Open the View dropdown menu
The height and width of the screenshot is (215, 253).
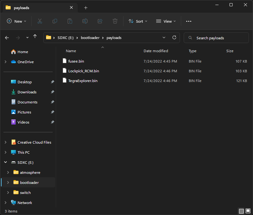(x=166, y=21)
